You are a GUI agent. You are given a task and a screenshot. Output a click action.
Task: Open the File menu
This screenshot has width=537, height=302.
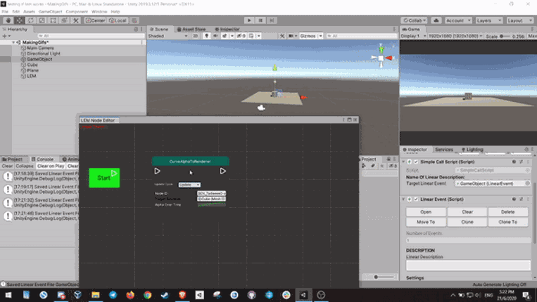click(x=5, y=12)
